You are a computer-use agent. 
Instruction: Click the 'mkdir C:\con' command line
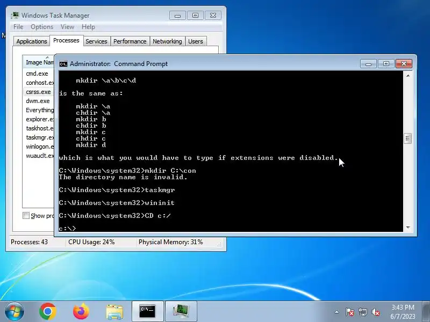pyautogui.click(x=127, y=171)
